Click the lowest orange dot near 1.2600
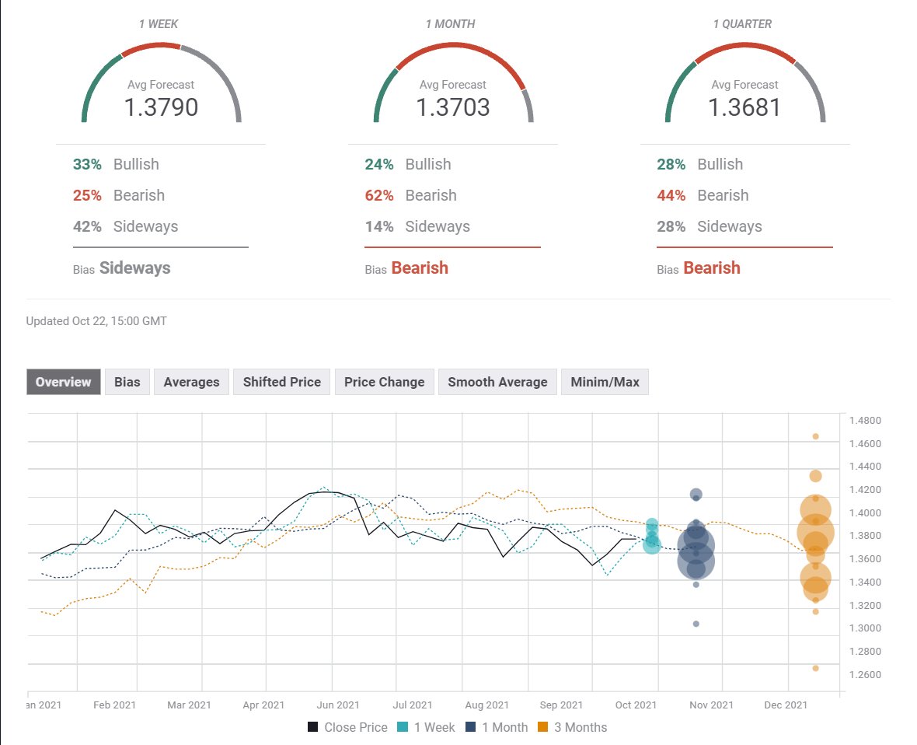This screenshot has height=745, width=917. 815,668
